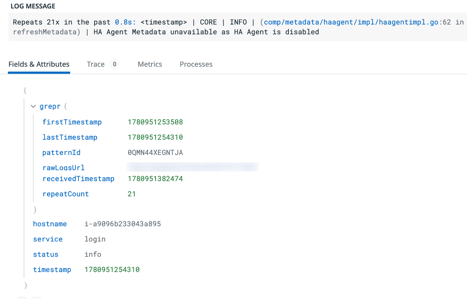Select the grepr attribute key

click(x=50, y=106)
